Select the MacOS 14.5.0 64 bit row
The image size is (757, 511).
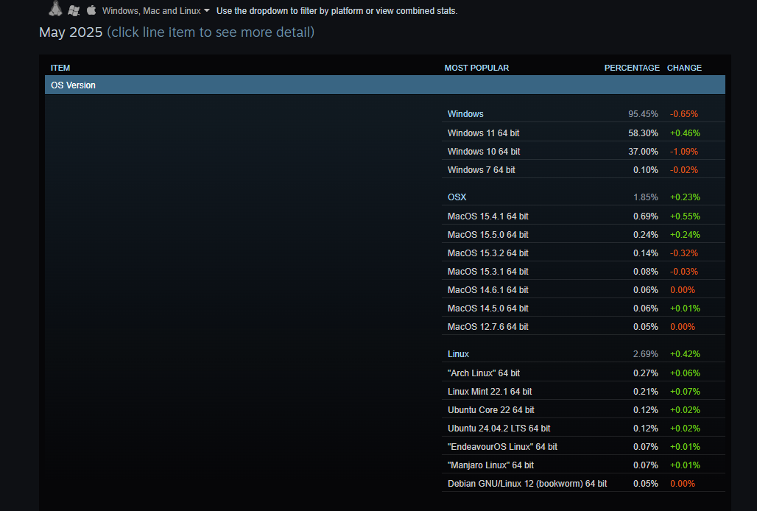[x=583, y=308]
